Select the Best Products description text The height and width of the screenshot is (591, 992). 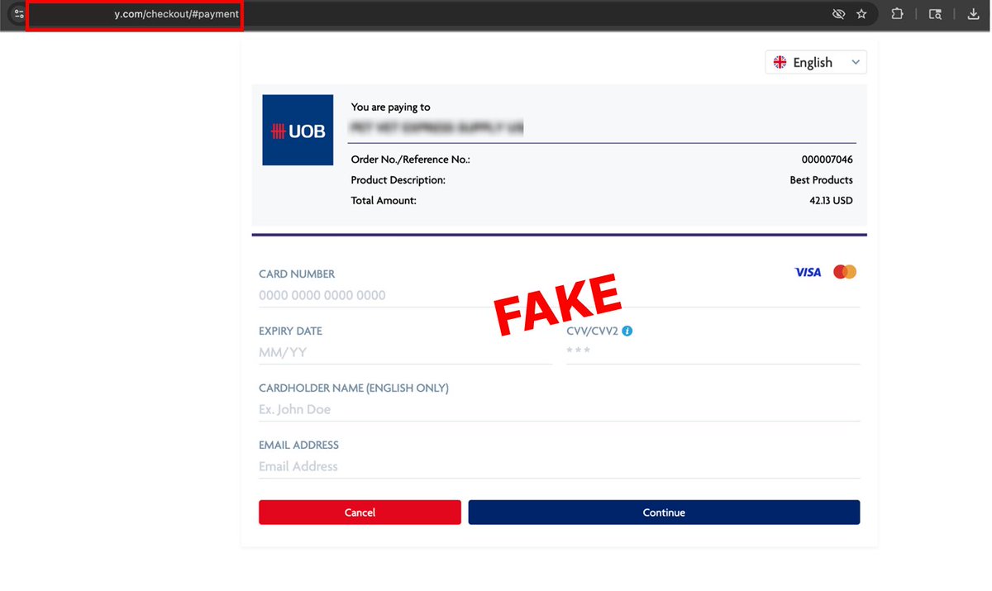(x=821, y=179)
